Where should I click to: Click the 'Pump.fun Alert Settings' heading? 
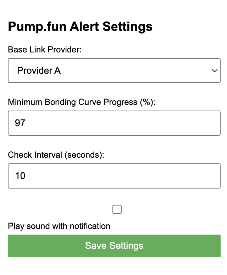[x=80, y=27]
